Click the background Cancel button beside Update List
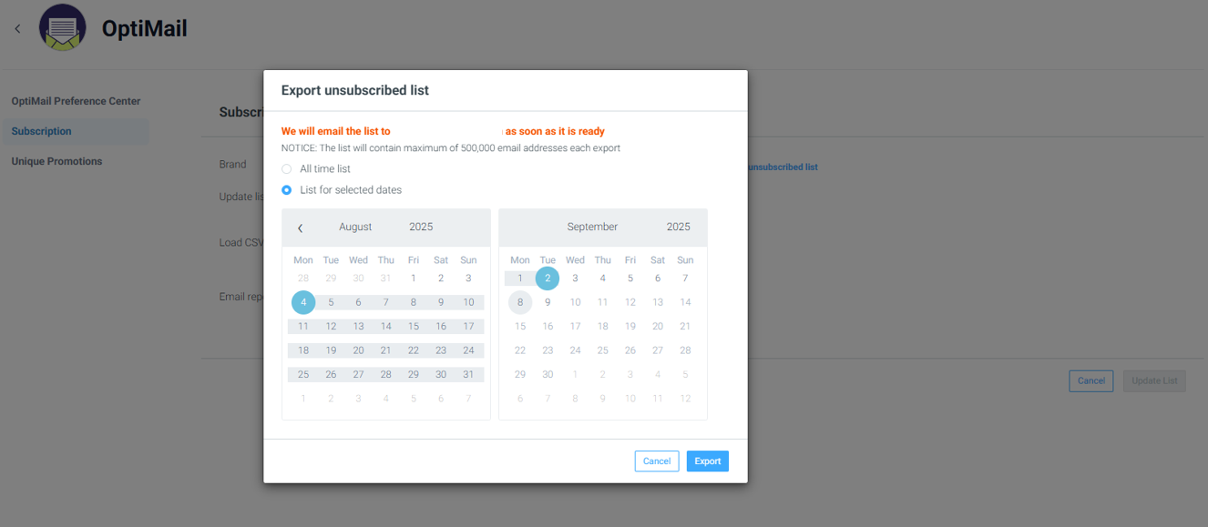Viewport: 1208px width, 527px height. coord(1091,380)
